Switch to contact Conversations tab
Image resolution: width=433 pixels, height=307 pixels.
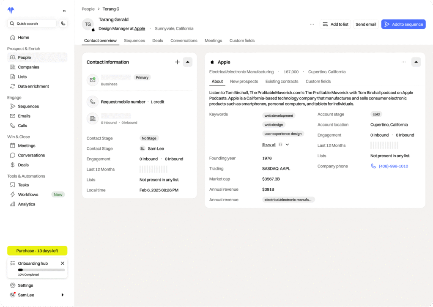184,41
